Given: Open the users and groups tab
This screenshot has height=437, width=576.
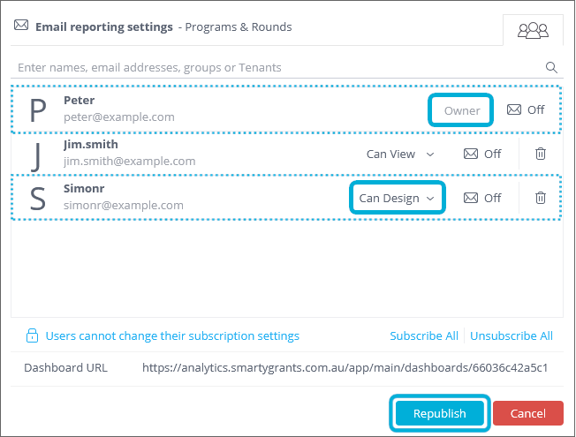Looking at the screenshot, I should click(534, 30).
